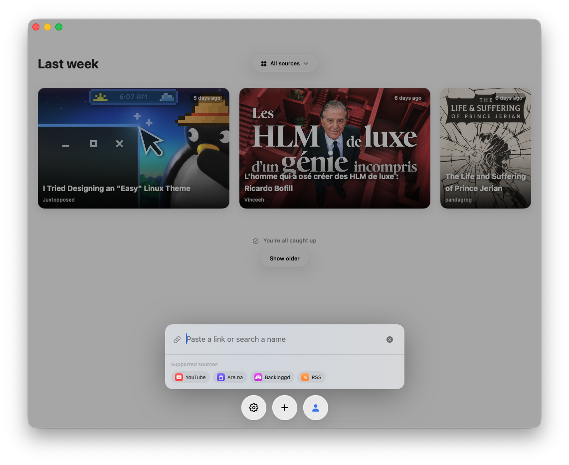Select the Backloggd source chip
The width and height of the screenshot is (569, 465).
(272, 377)
